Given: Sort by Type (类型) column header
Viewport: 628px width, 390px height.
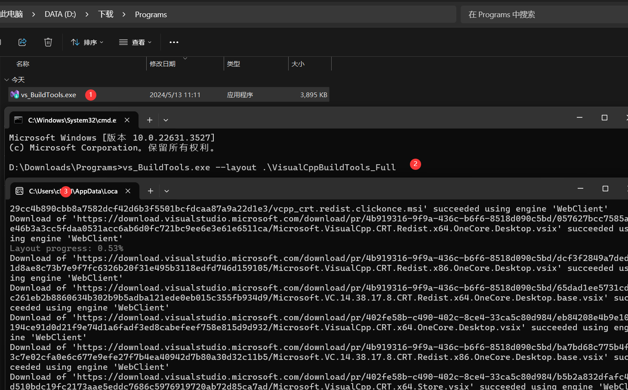Looking at the screenshot, I should (234, 64).
